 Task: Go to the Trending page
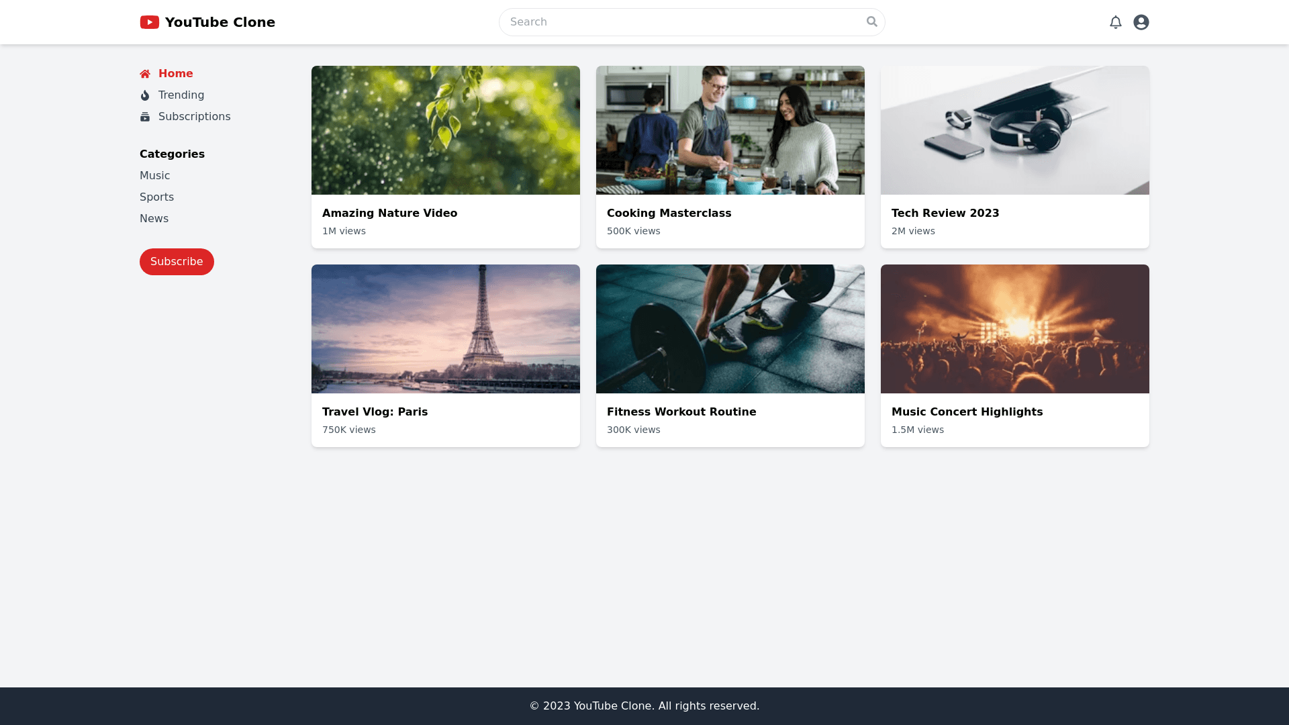(x=181, y=95)
